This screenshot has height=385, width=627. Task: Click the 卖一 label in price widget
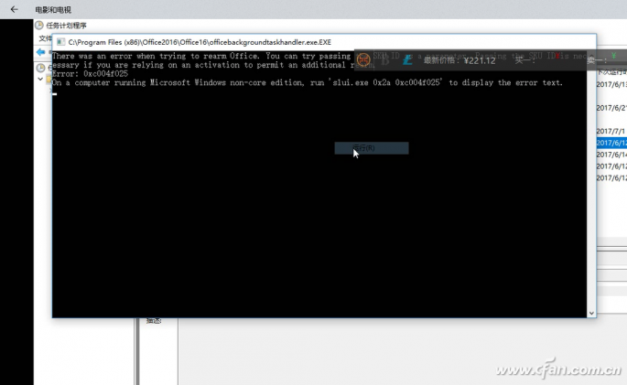(597, 60)
